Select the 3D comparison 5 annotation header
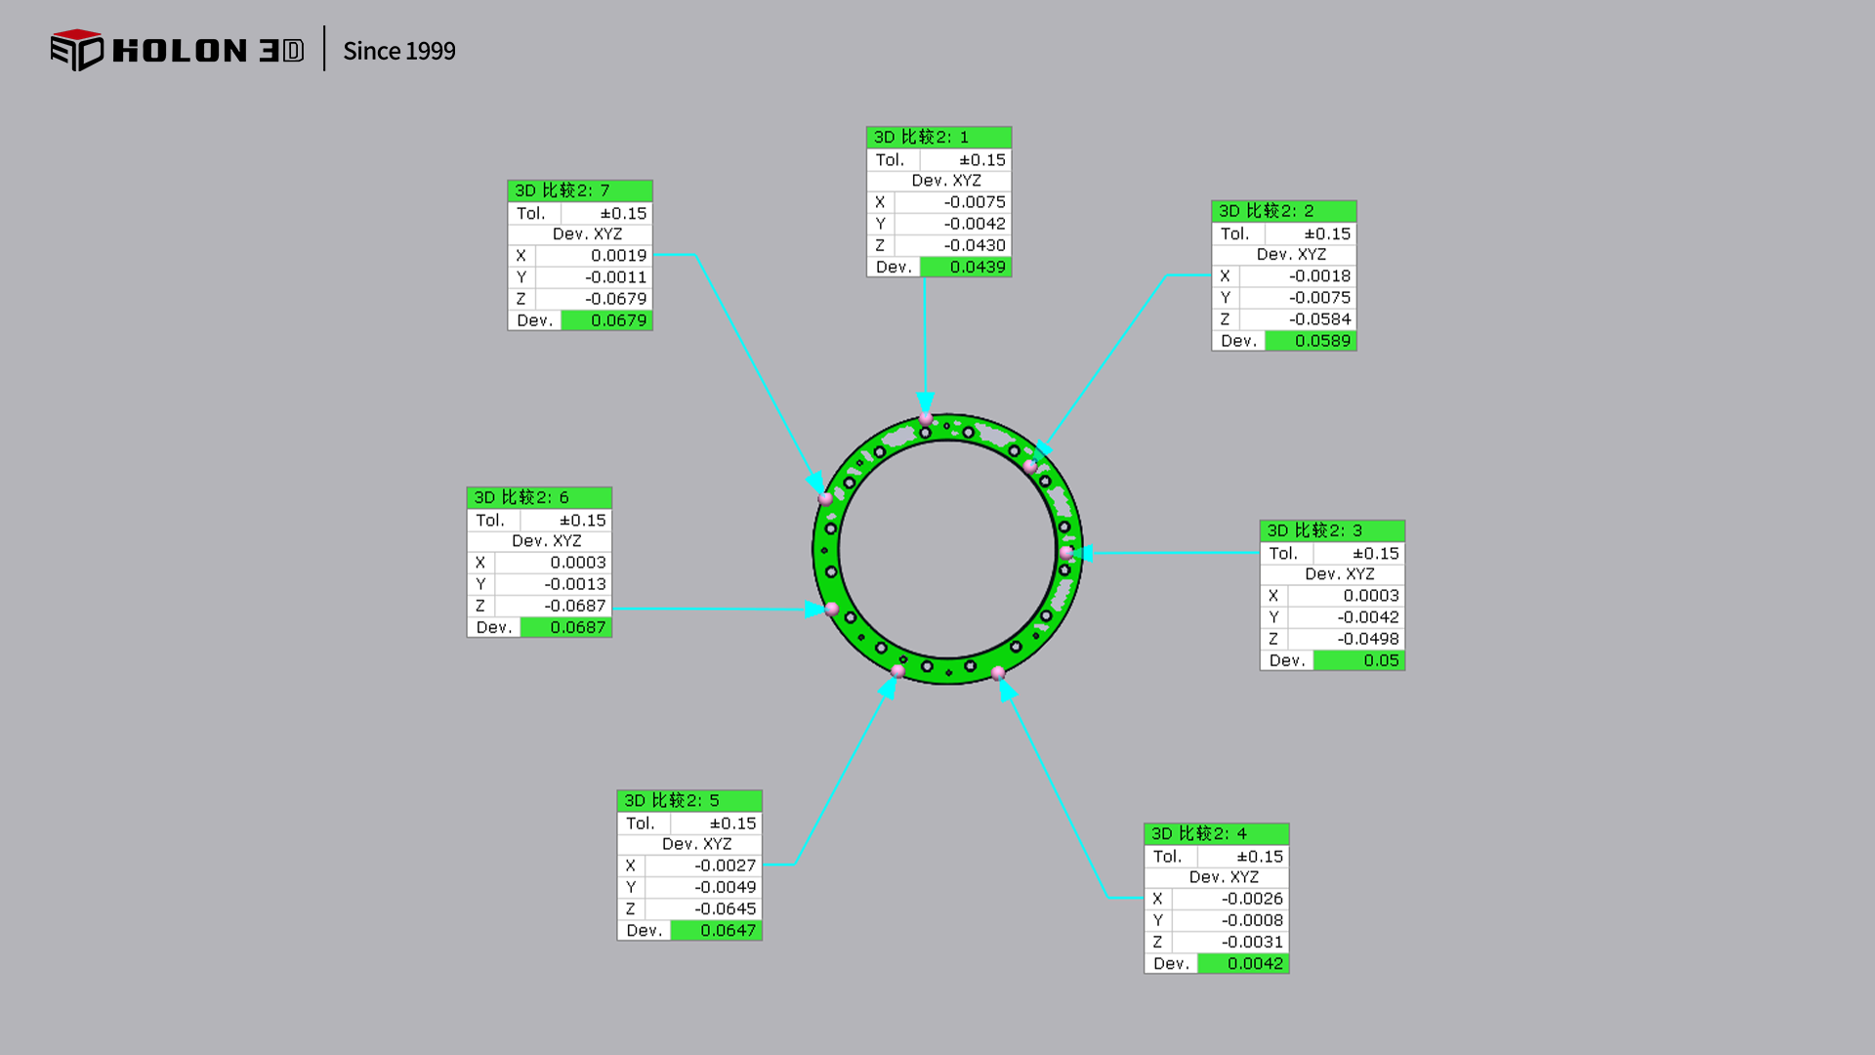Image resolution: width=1875 pixels, height=1055 pixels. (x=688, y=800)
